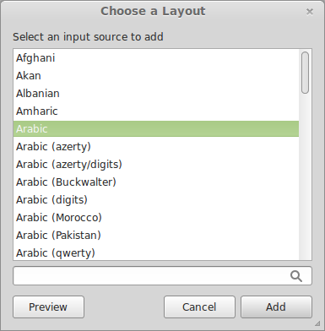Add the selected Arabic layout
The height and width of the screenshot is (331, 325).
(x=276, y=307)
